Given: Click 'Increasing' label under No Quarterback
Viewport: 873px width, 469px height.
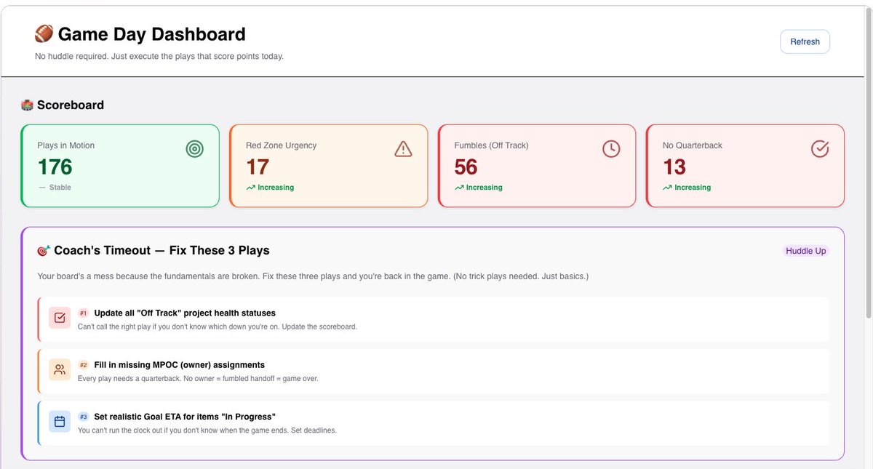Looking at the screenshot, I should coord(693,188).
